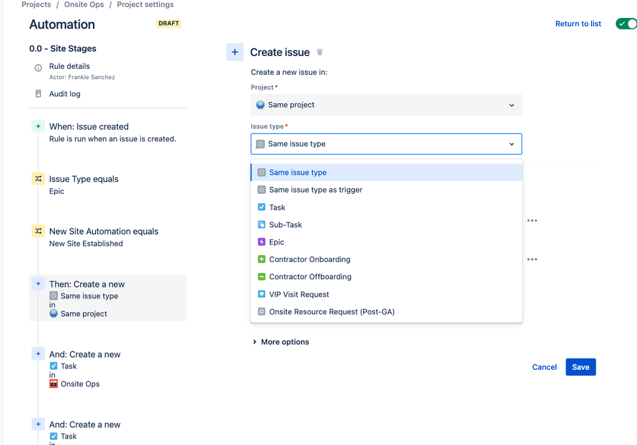The height and width of the screenshot is (445, 637).
Task: Select Issue Type equals condition
Action: (x=108, y=185)
